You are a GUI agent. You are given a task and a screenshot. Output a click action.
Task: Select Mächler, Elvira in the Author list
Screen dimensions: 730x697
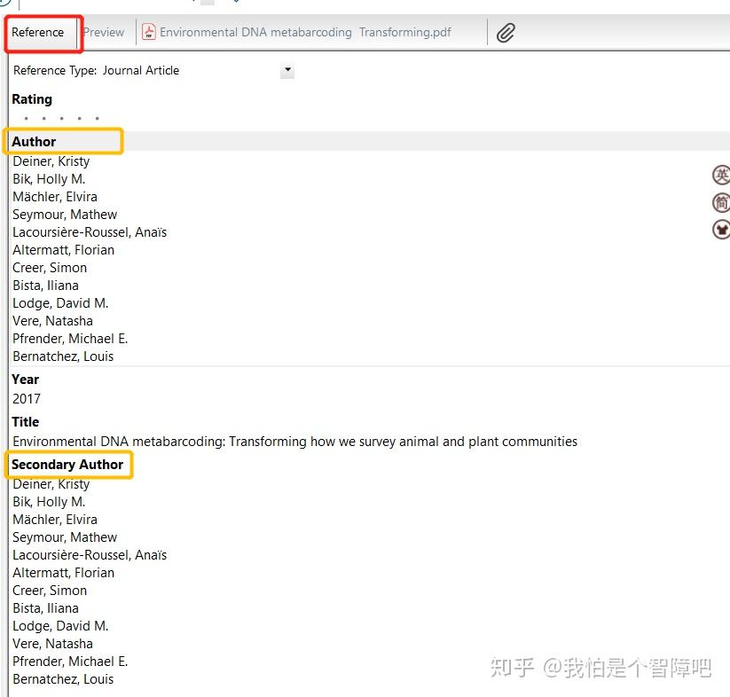[55, 197]
